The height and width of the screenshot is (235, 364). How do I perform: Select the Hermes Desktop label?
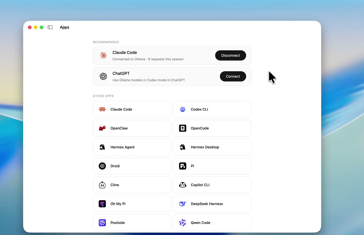tap(205, 147)
